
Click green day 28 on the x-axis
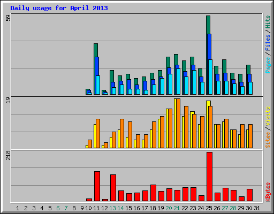pos(233,208)
